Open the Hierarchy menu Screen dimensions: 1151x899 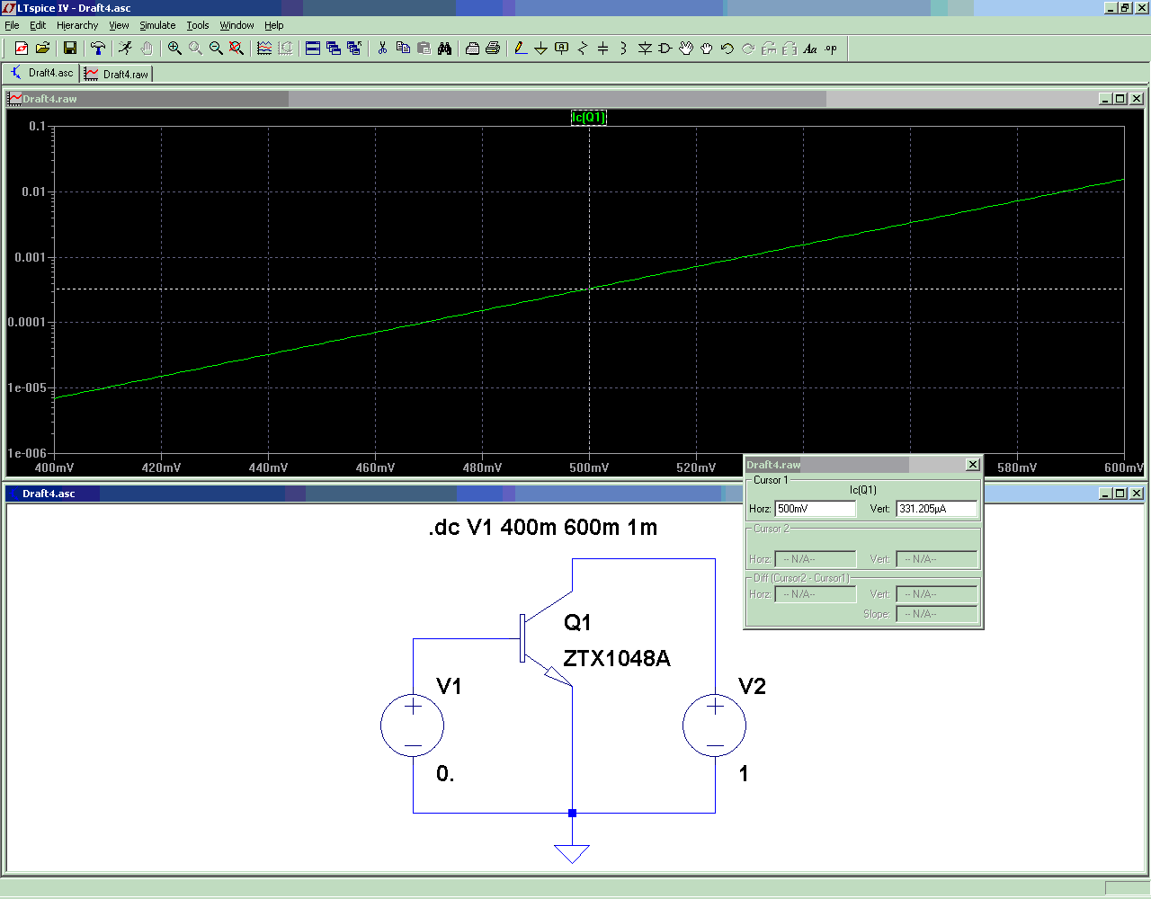[x=77, y=25]
